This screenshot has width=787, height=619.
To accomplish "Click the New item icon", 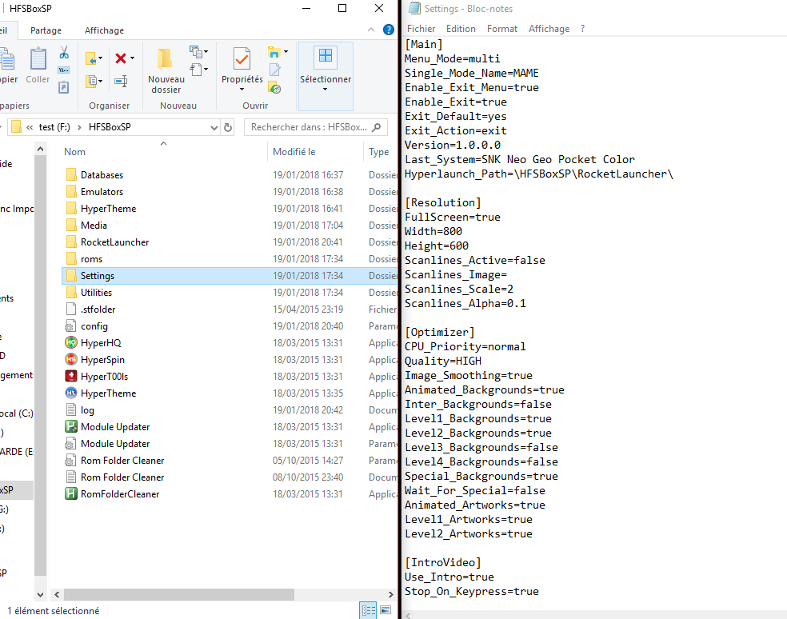I will tap(195, 51).
